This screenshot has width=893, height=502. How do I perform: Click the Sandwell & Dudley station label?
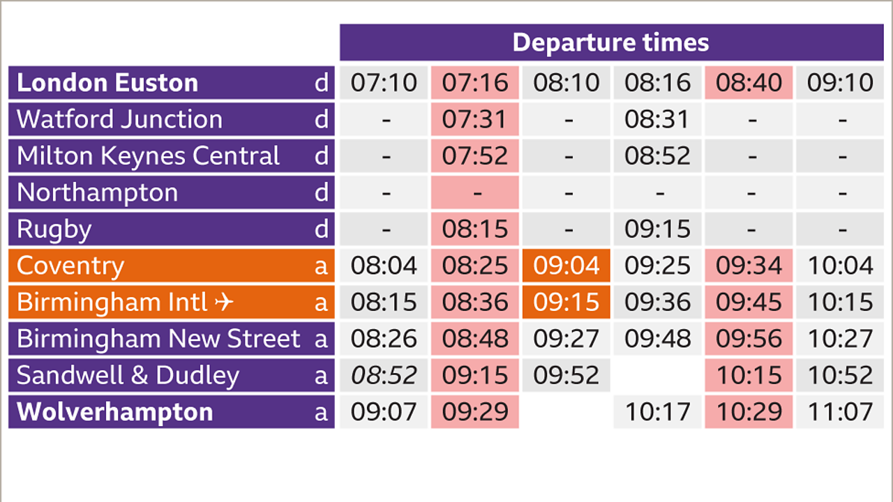coord(128,376)
